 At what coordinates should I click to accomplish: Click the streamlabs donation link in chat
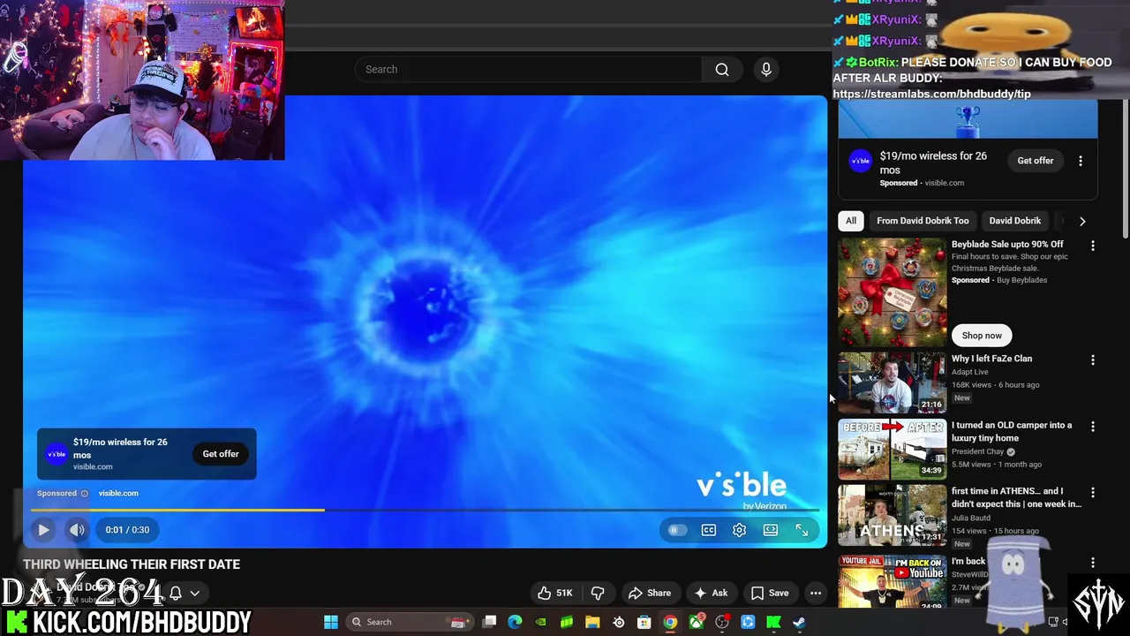931,94
